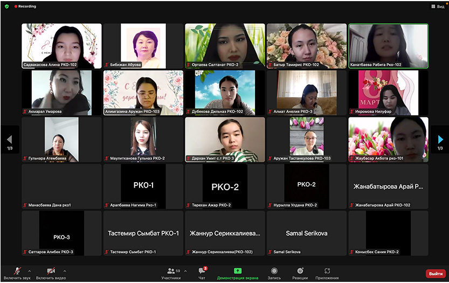Select Samal Serikova's participant tile
Viewport: 449px width, 283px height.
[306, 233]
